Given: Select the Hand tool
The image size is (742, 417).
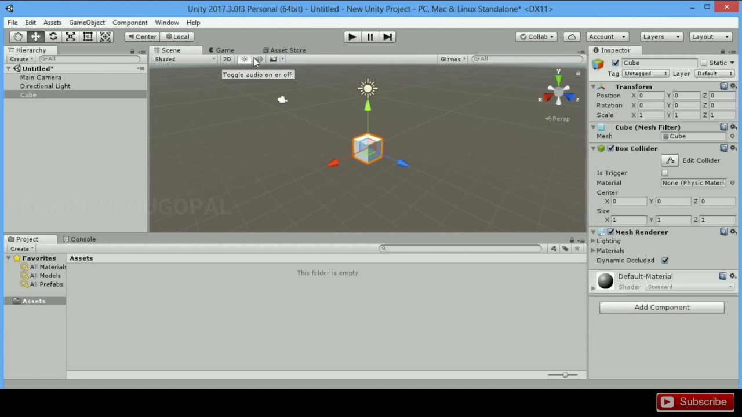Looking at the screenshot, I should click(x=18, y=36).
